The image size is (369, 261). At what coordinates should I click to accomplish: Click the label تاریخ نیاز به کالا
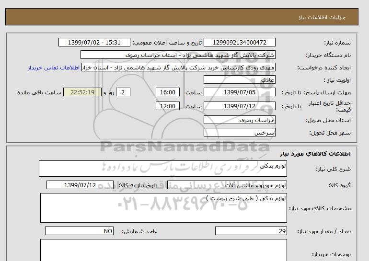coord(138,185)
